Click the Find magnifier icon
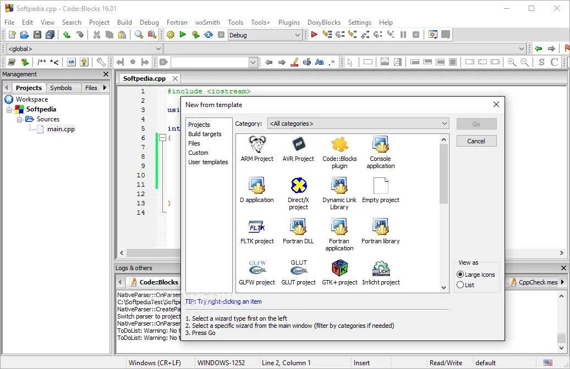 click(139, 35)
